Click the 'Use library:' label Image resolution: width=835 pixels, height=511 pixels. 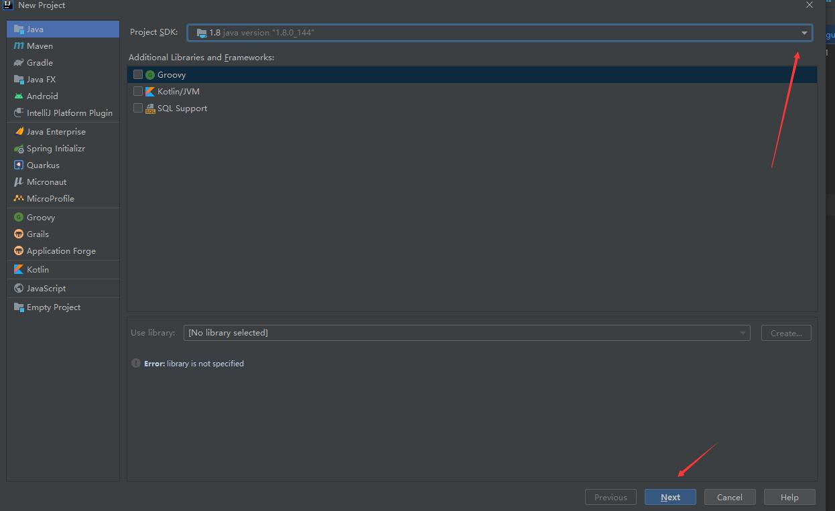click(x=153, y=333)
